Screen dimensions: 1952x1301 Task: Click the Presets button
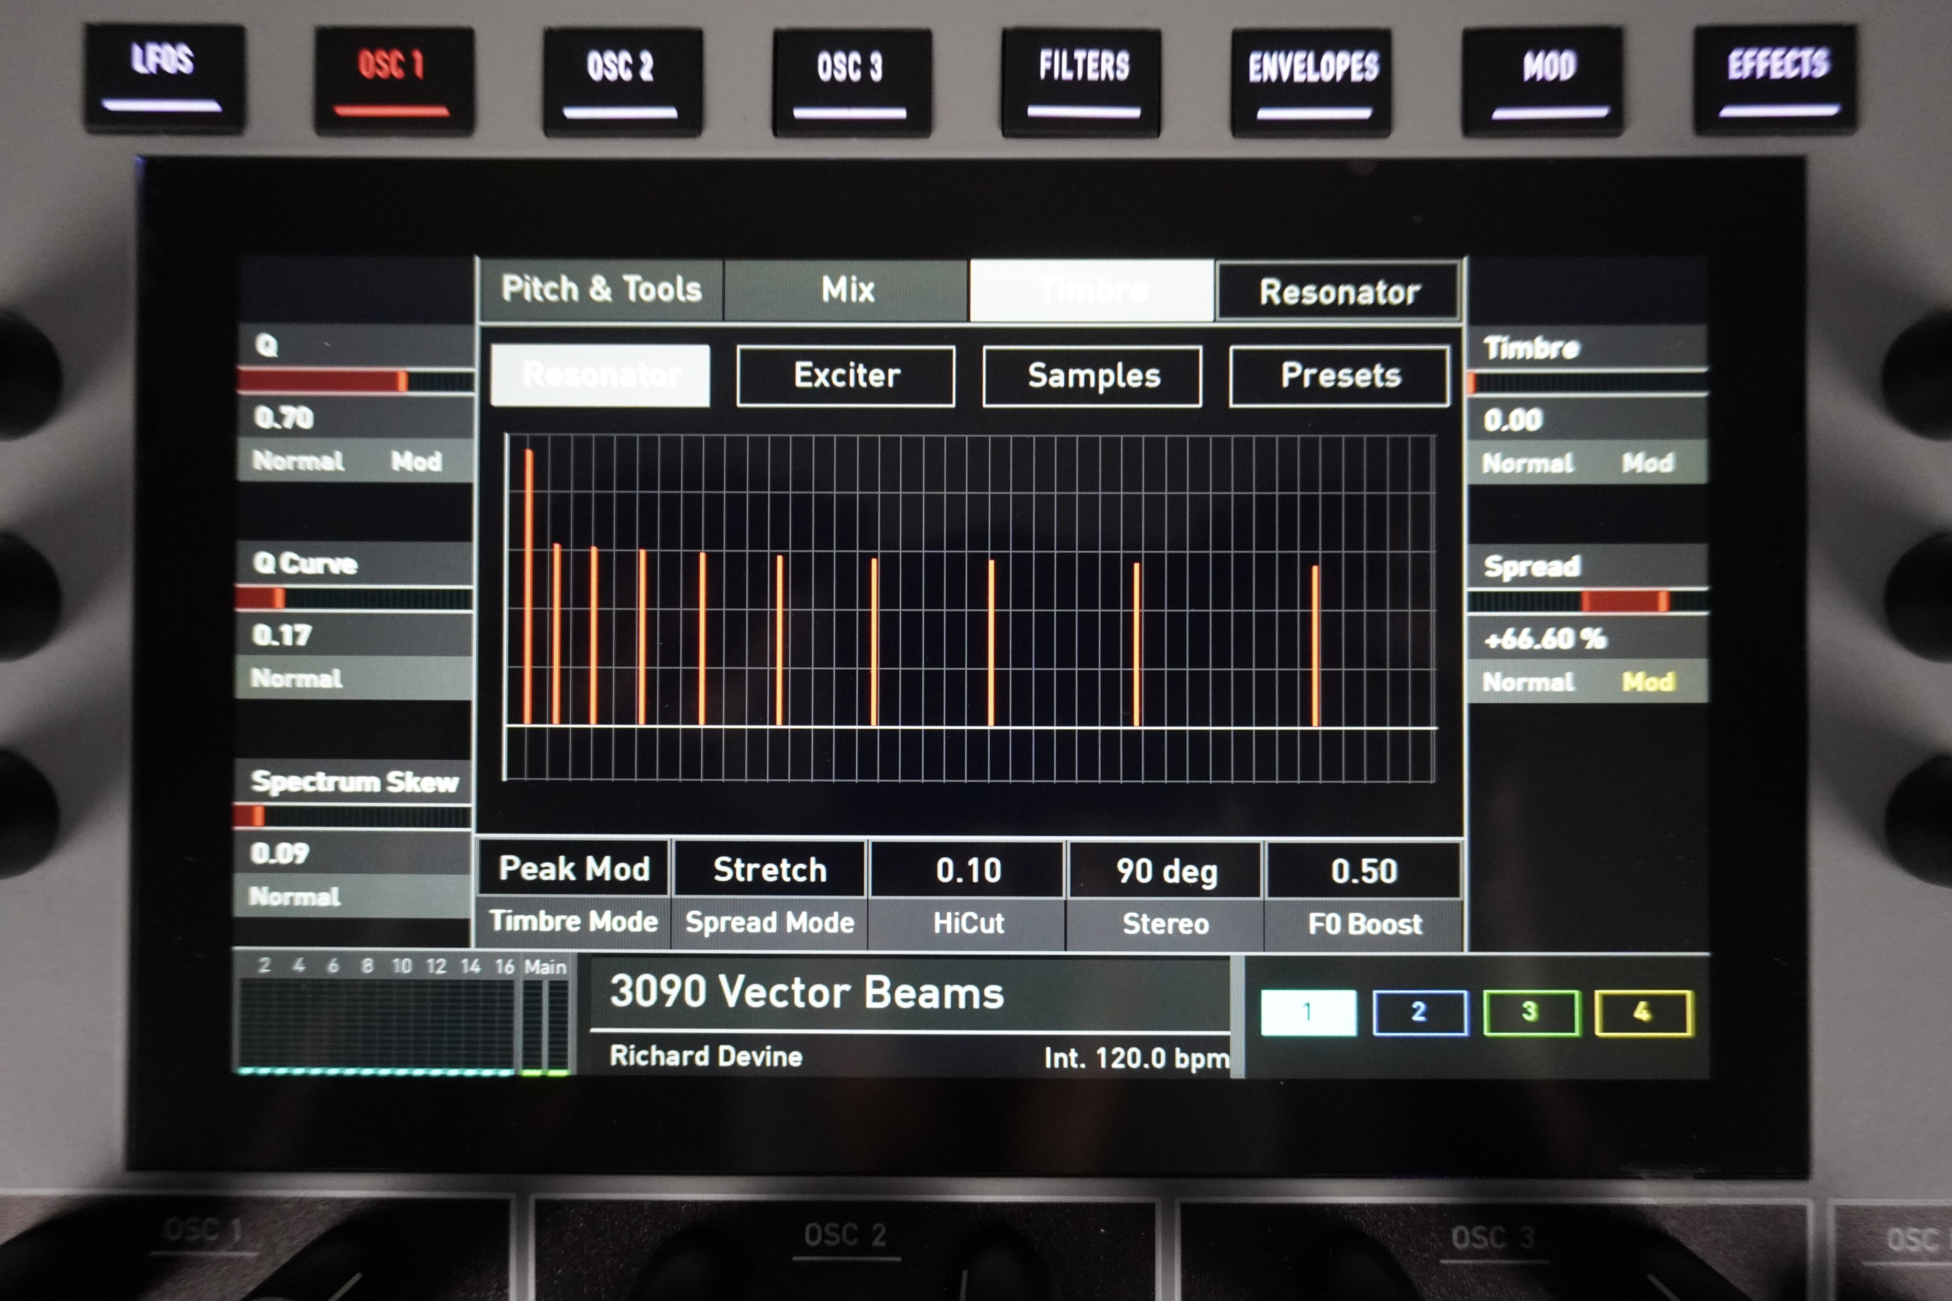tap(1340, 376)
